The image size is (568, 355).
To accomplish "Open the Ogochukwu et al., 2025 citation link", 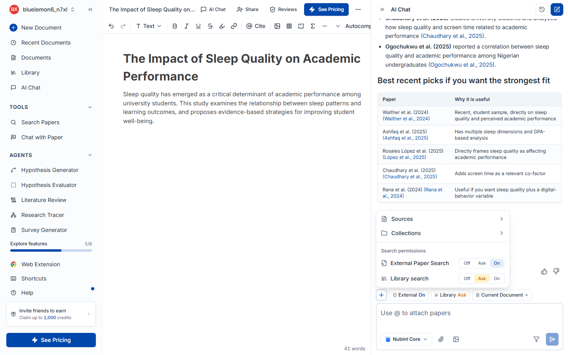I will tap(461, 65).
